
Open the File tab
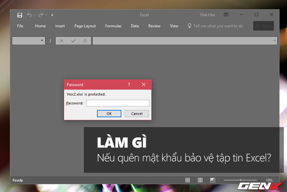pos(20,26)
